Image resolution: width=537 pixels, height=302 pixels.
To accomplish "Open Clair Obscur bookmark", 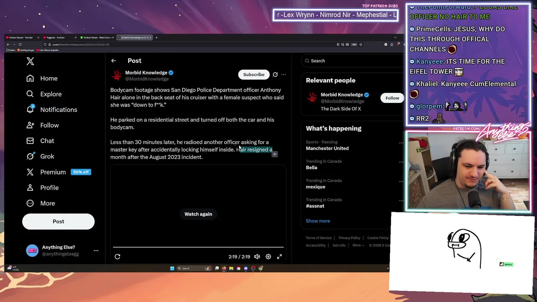I will pyautogui.click(x=48, y=50).
